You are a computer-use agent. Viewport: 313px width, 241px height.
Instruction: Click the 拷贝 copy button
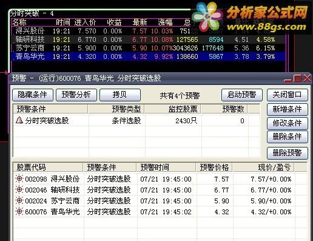[x=120, y=95]
